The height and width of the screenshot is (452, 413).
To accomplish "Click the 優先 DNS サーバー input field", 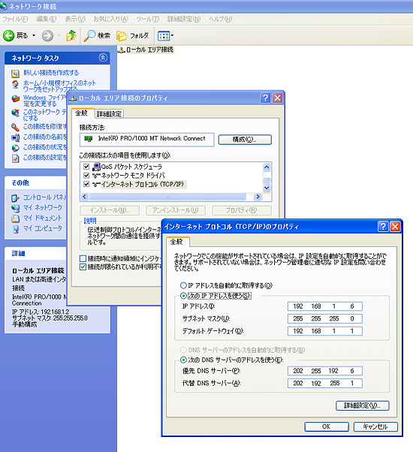I will pyautogui.click(x=325, y=371).
